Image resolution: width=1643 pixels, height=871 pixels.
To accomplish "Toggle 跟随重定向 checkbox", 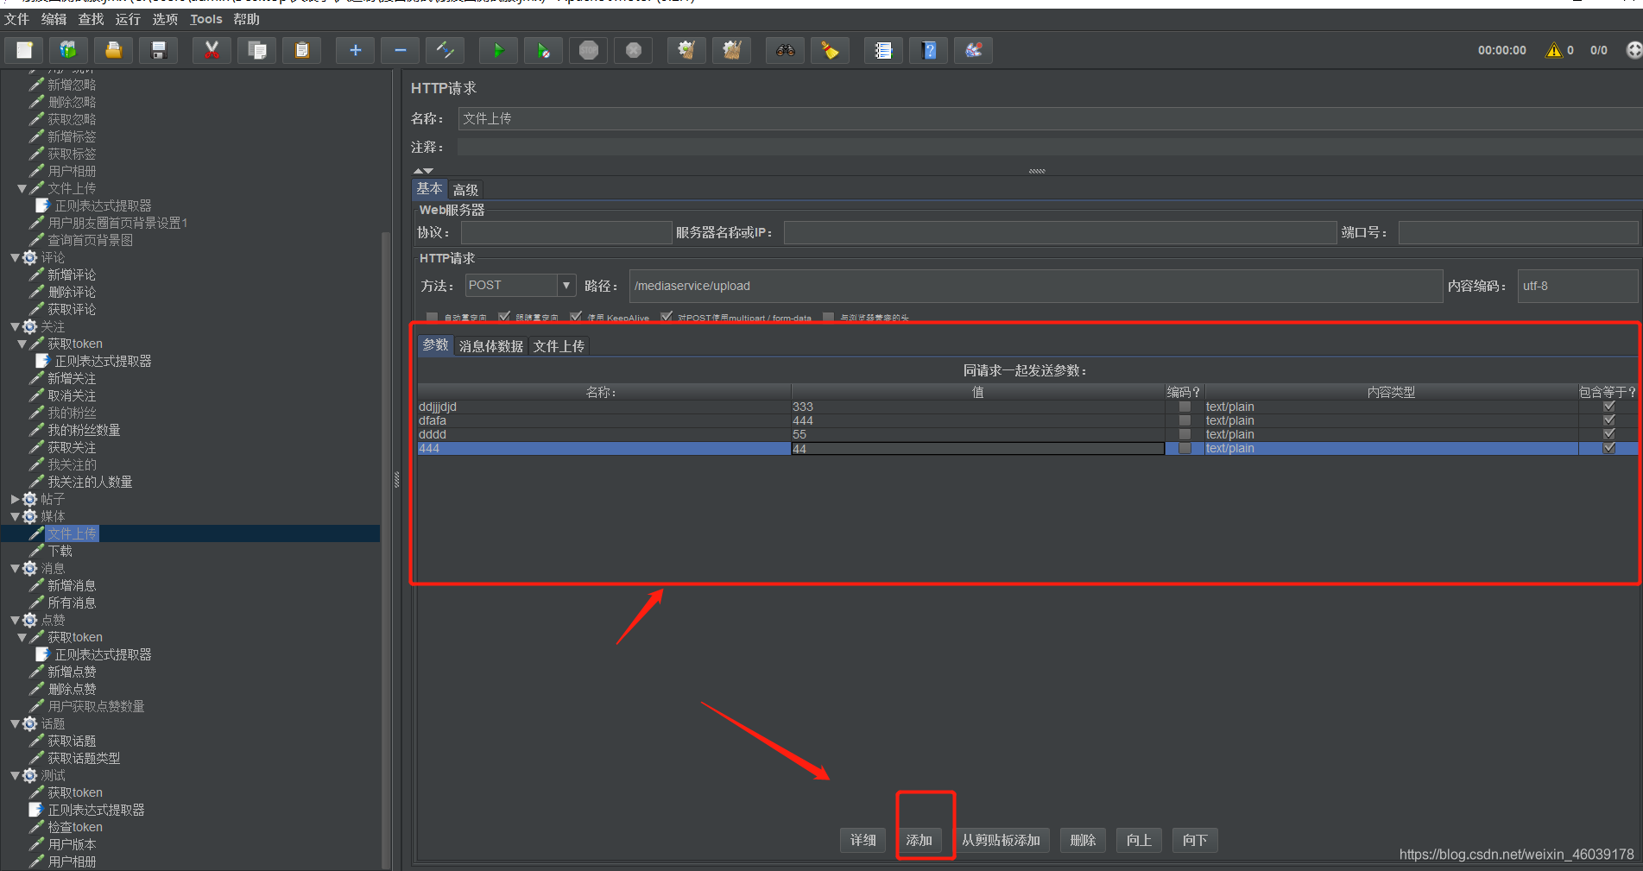I will pyautogui.click(x=504, y=317).
